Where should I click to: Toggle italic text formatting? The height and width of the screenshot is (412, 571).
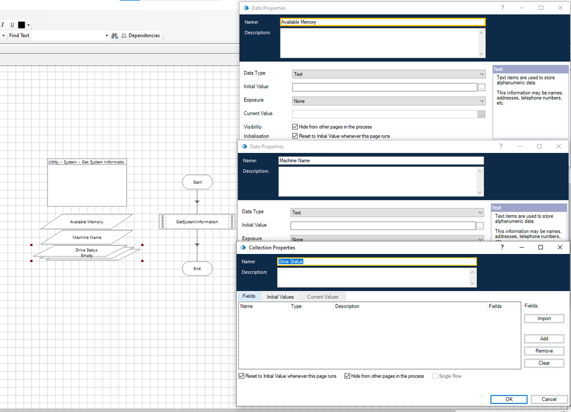click(3, 25)
